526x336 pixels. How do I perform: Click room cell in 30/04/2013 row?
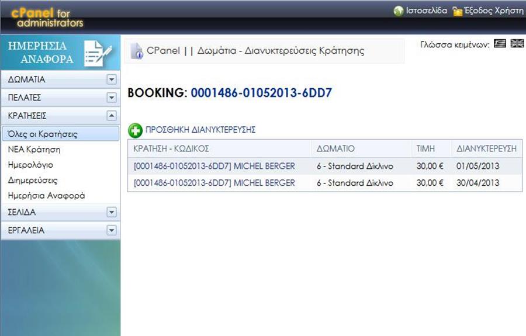(355, 183)
